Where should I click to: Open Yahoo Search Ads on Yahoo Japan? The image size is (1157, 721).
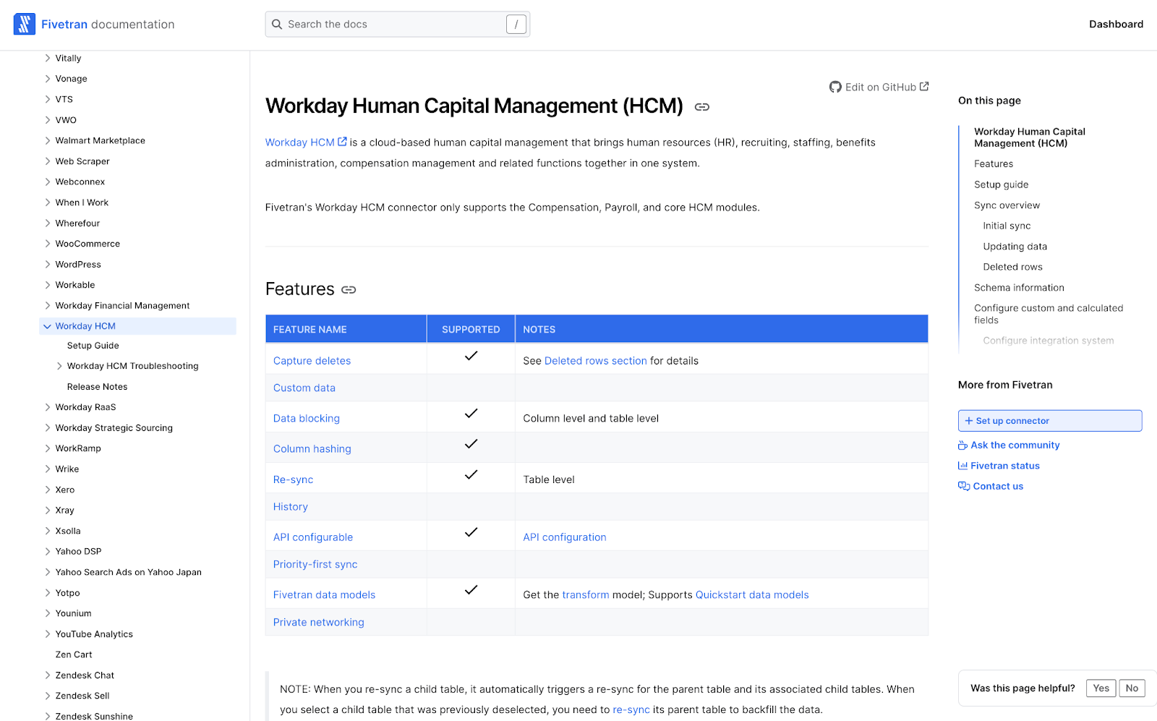[128, 572]
